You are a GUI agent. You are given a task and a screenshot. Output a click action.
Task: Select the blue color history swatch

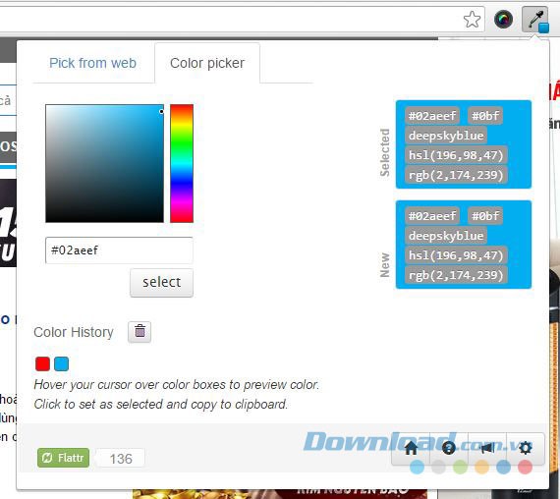[x=62, y=364]
